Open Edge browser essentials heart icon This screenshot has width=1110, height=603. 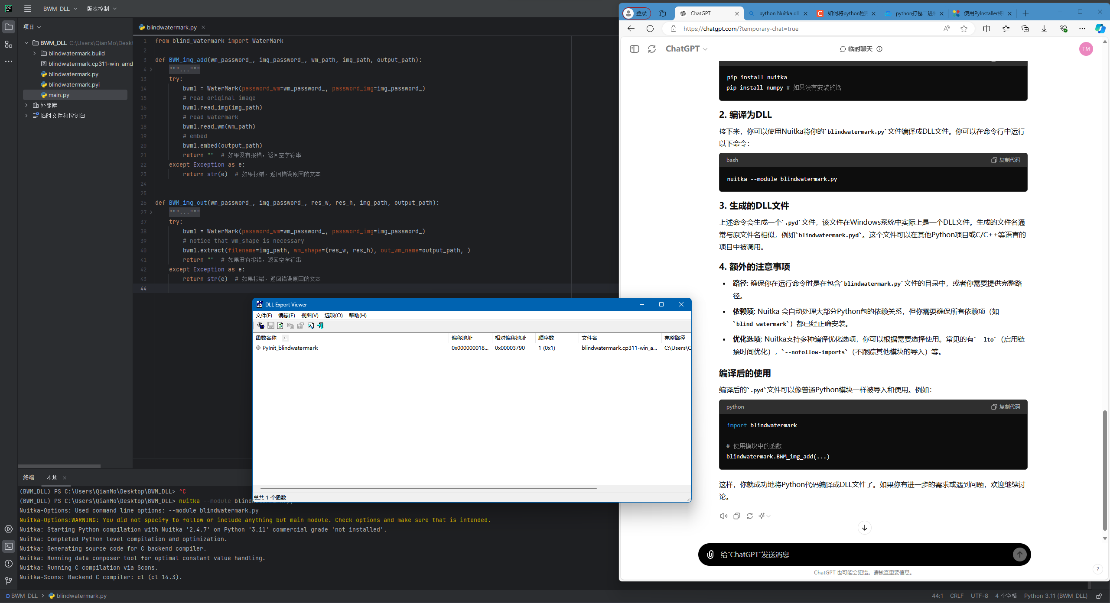(1063, 29)
